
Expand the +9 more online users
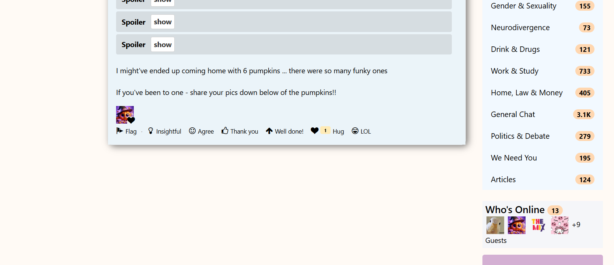tap(576, 225)
